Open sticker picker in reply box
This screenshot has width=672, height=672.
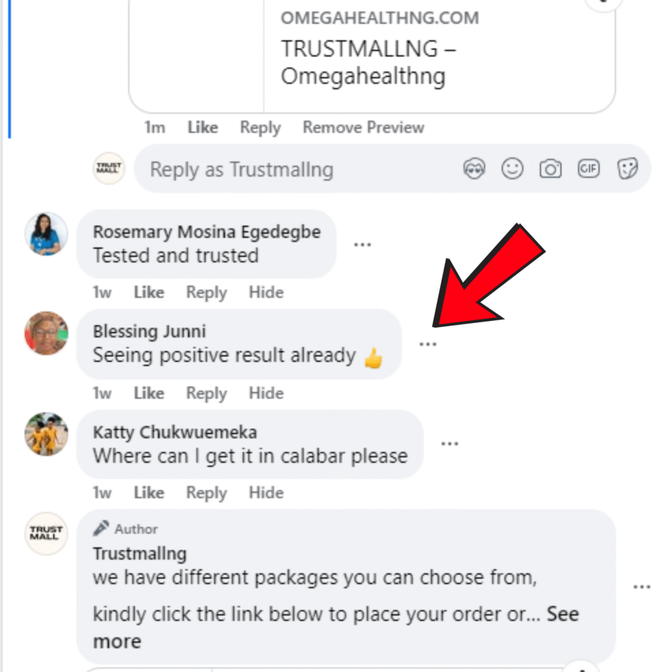627,169
